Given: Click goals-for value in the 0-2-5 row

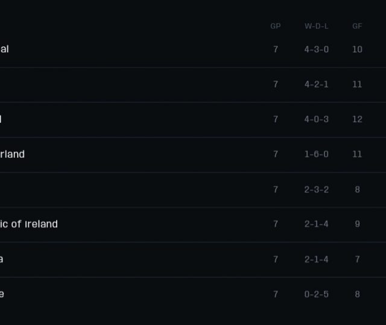Looking at the screenshot, I should click(x=357, y=294).
